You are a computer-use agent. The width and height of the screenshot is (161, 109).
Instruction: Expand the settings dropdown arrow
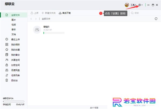click(142, 5)
